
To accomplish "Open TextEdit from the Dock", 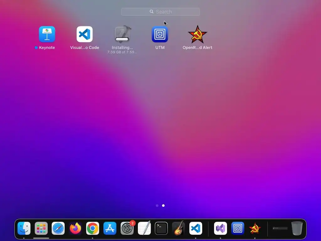I will click(x=144, y=228).
